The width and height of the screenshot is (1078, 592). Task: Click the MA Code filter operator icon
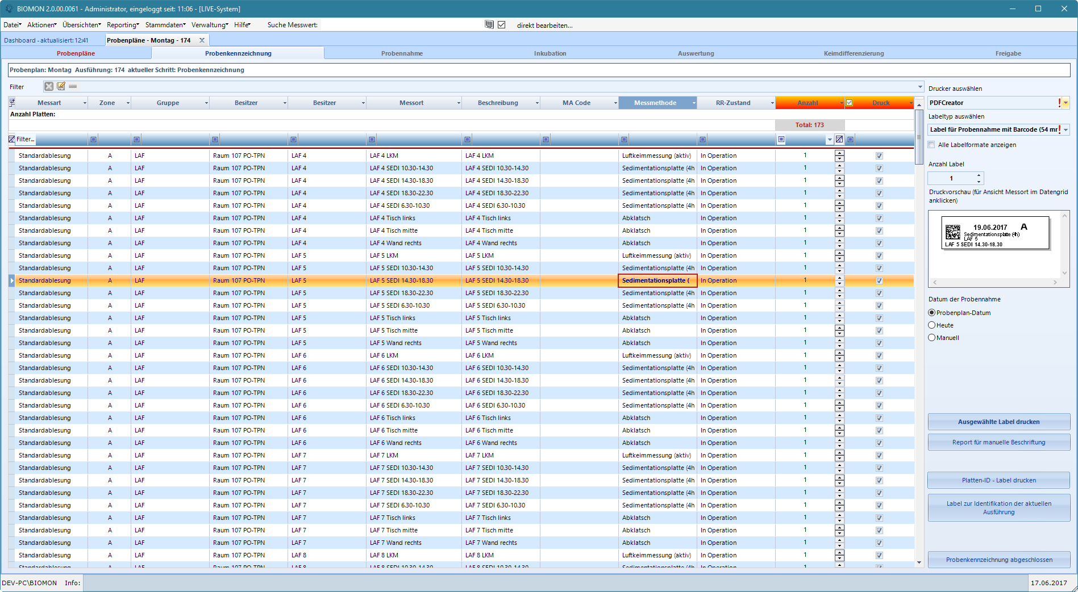tap(546, 139)
